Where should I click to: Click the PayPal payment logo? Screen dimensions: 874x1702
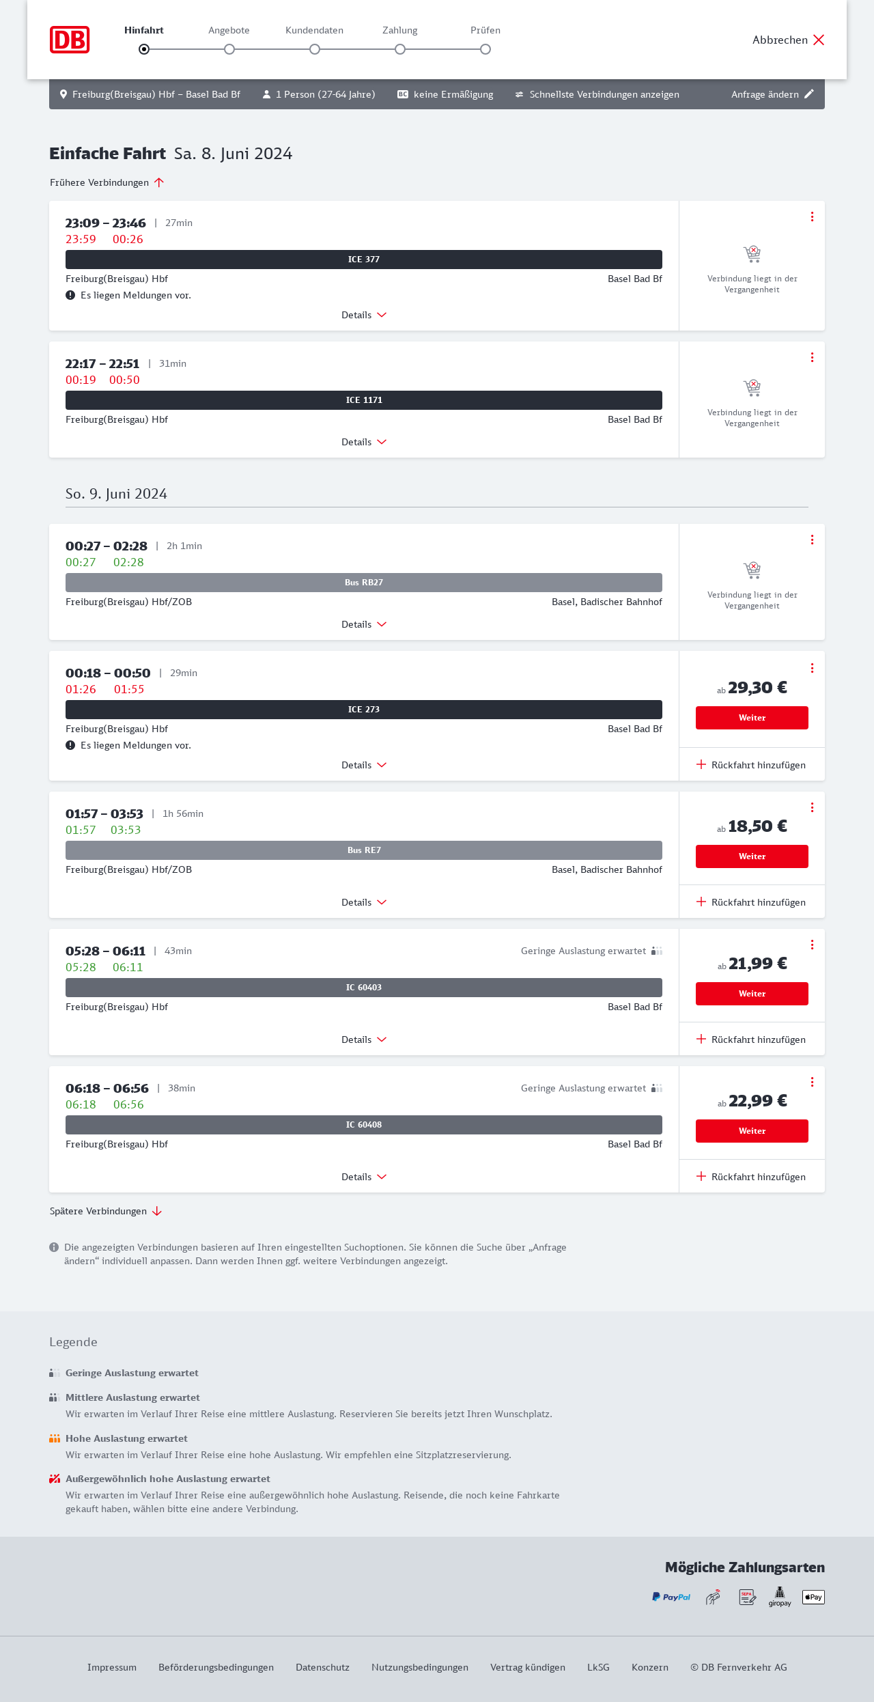click(x=671, y=1597)
